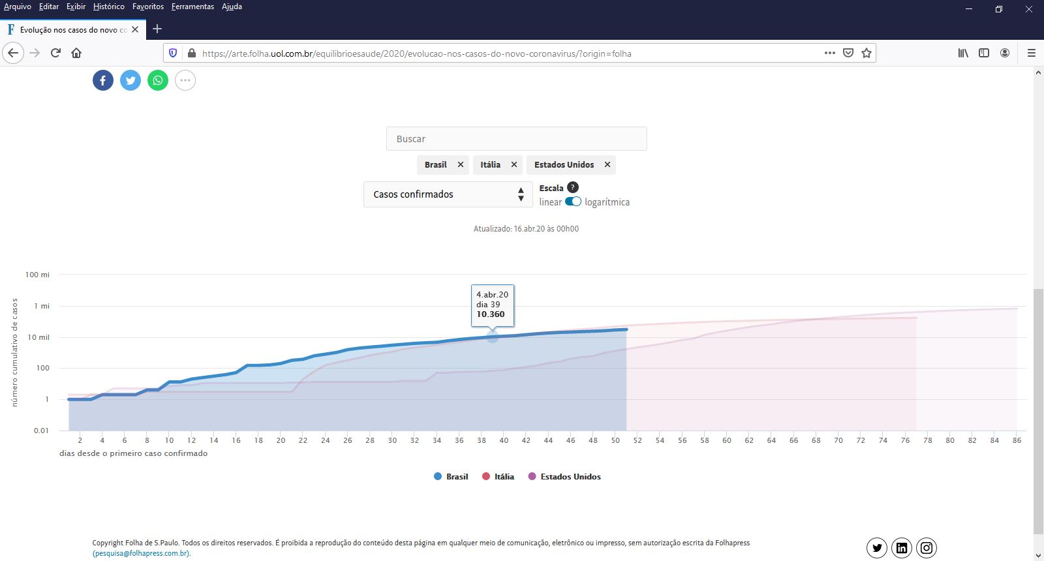
Task: Remove Brasil filter tag
Action: 461,164
